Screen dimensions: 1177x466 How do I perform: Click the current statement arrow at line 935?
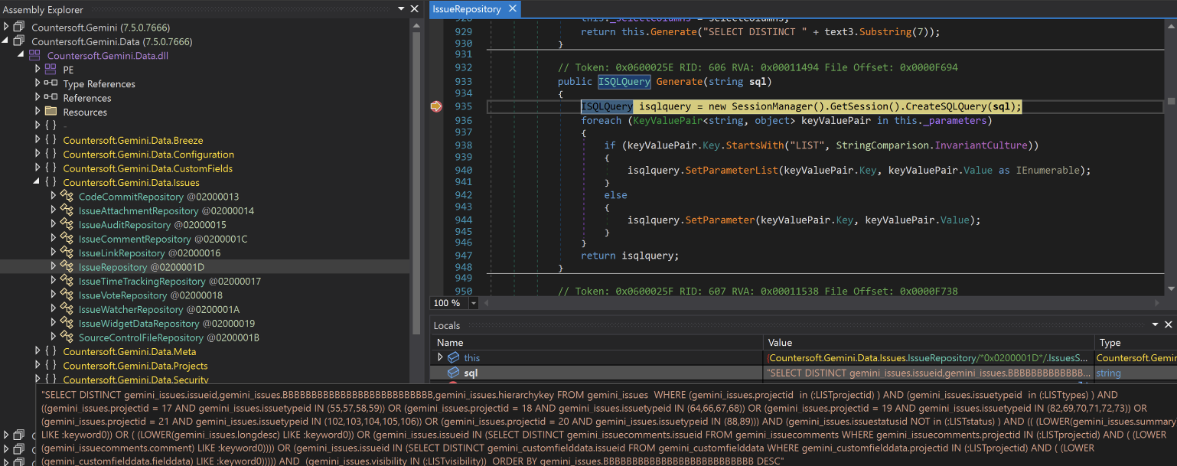click(436, 106)
